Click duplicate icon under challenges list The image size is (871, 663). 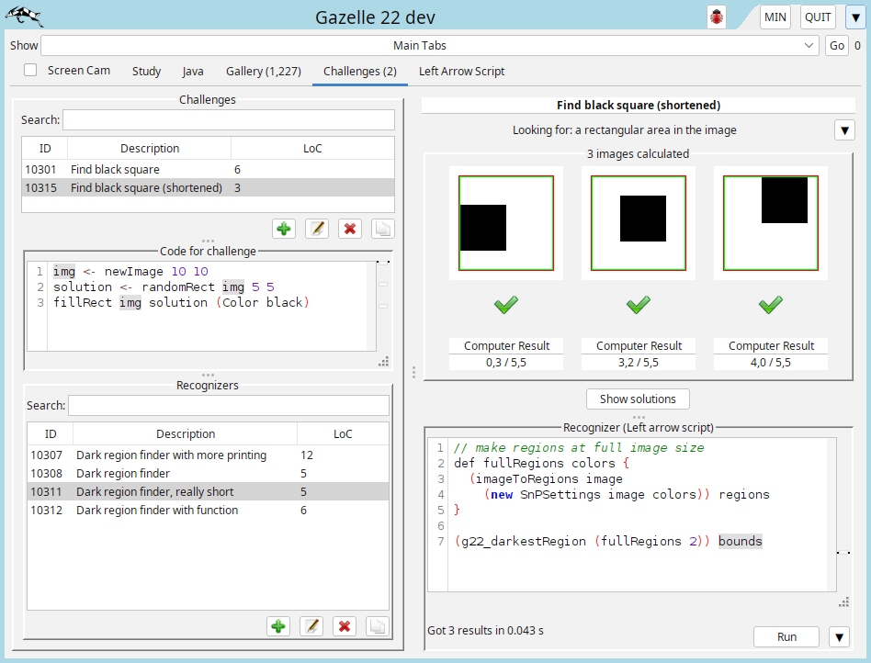pyautogui.click(x=382, y=229)
